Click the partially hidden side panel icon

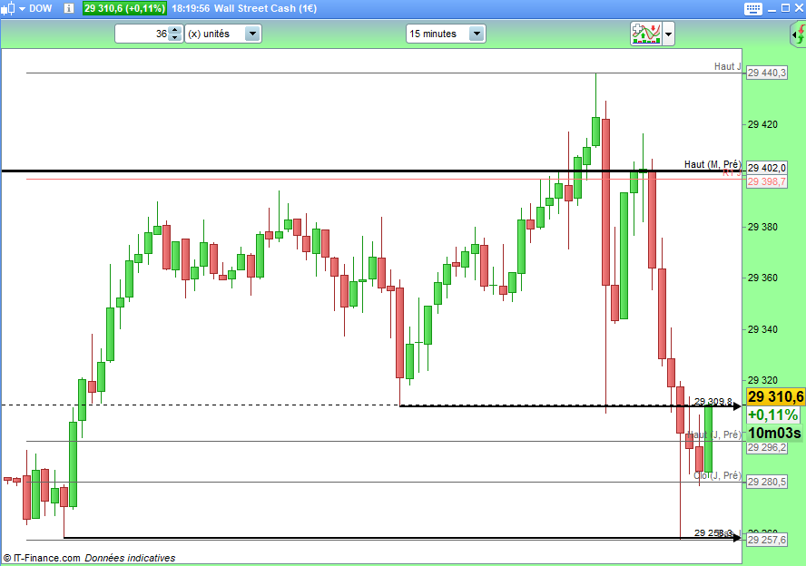coord(799,35)
